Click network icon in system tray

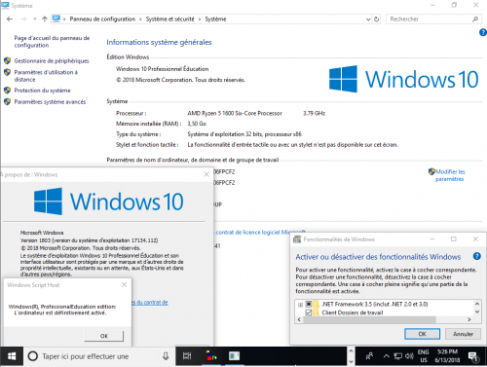point(398,356)
